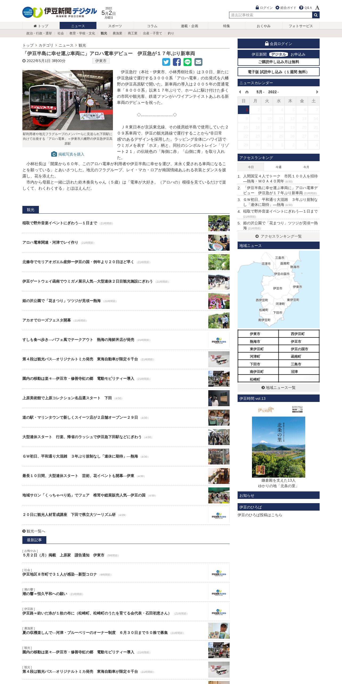The image size is (342, 684).
Task: Select おくやみ in main navigation
Action: click(264, 26)
